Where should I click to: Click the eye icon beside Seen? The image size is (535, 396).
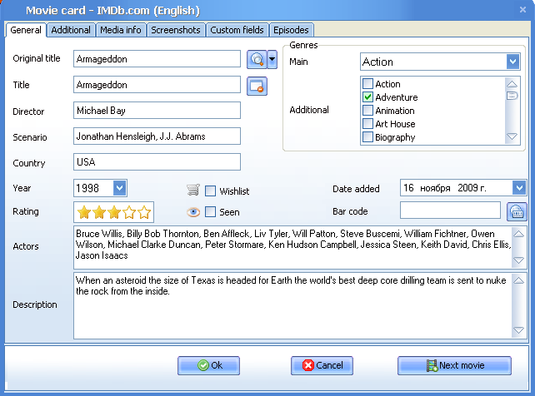pos(193,212)
